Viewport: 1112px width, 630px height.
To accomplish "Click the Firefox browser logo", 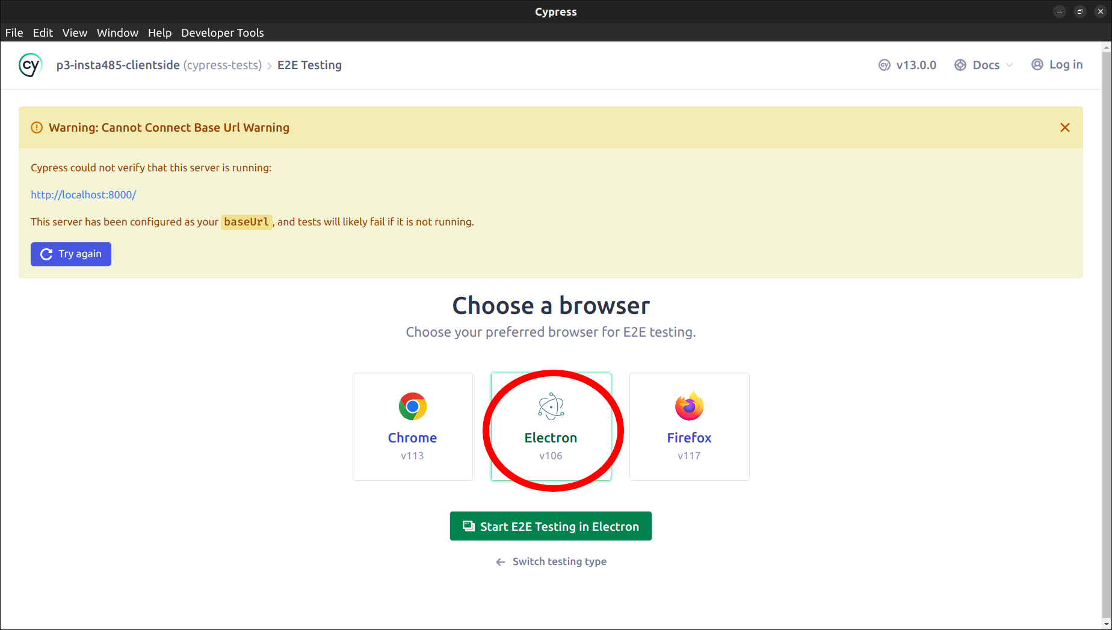I will [690, 406].
